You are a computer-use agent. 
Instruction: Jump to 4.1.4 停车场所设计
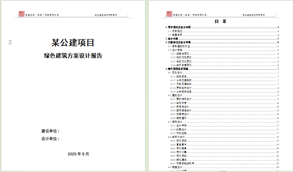tap(225, 88)
